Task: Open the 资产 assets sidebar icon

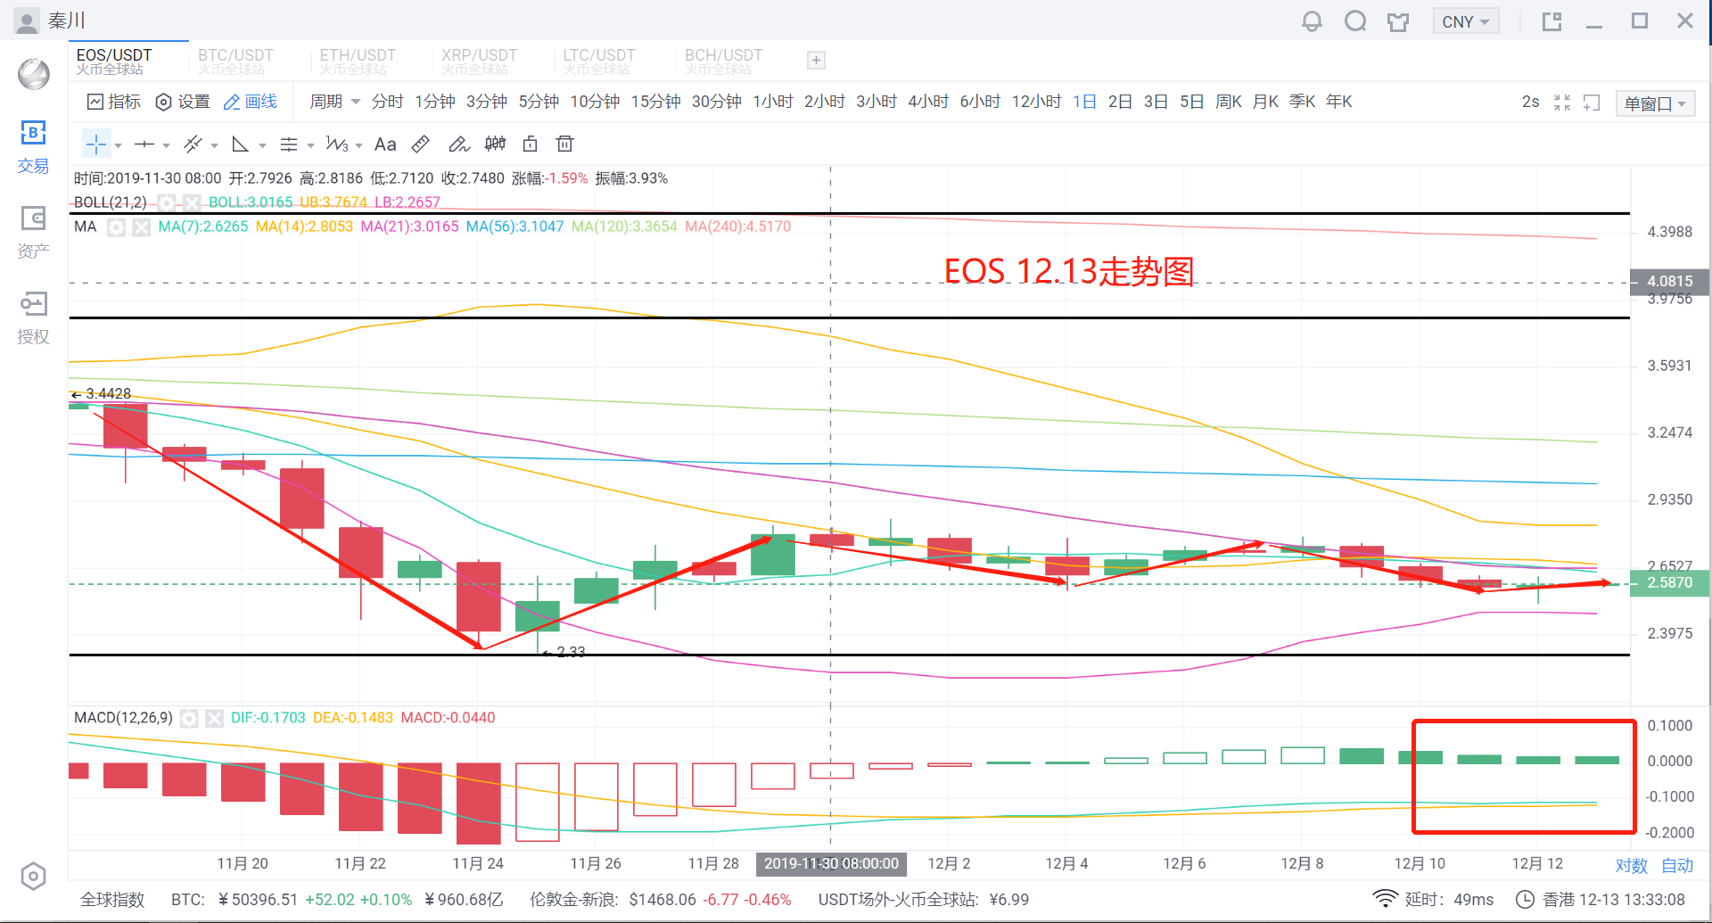Action: pos(33,233)
